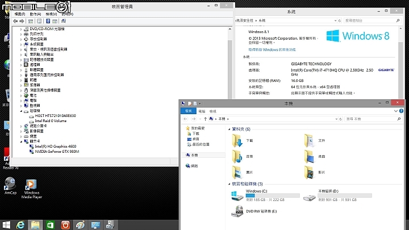Viewport: 409px width, 230px height.
Task: Click GIGABYTE logo in System window
Action: (x=386, y=70)
